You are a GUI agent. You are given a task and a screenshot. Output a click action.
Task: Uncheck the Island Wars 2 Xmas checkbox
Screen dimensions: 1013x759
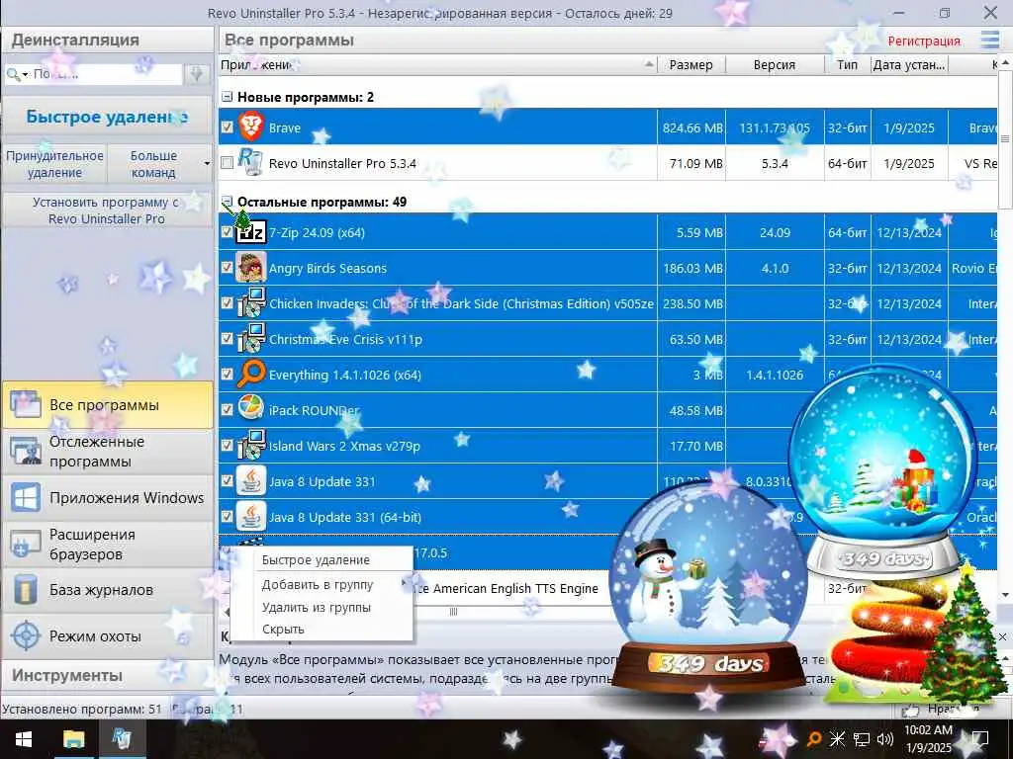pyautogui.click(x=227, y=445)
